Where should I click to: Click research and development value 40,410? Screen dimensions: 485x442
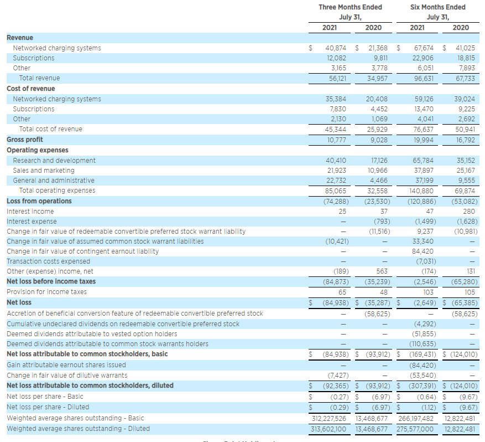(336, 161)
